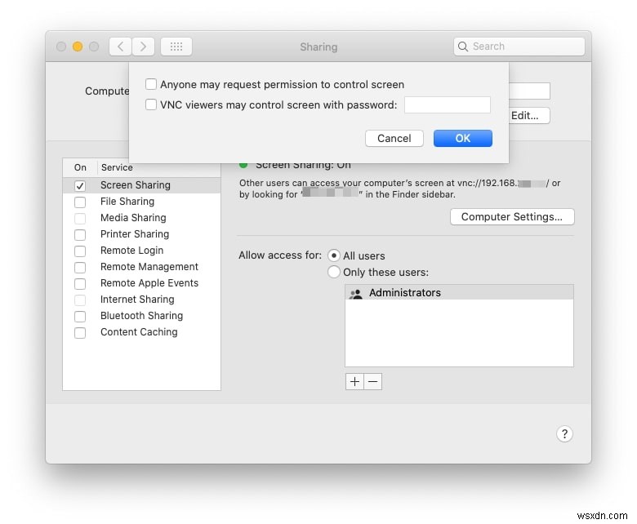Uncheck the Screen Sharing service checkbox
Screen dimensions: 637x524
[80, 185]
